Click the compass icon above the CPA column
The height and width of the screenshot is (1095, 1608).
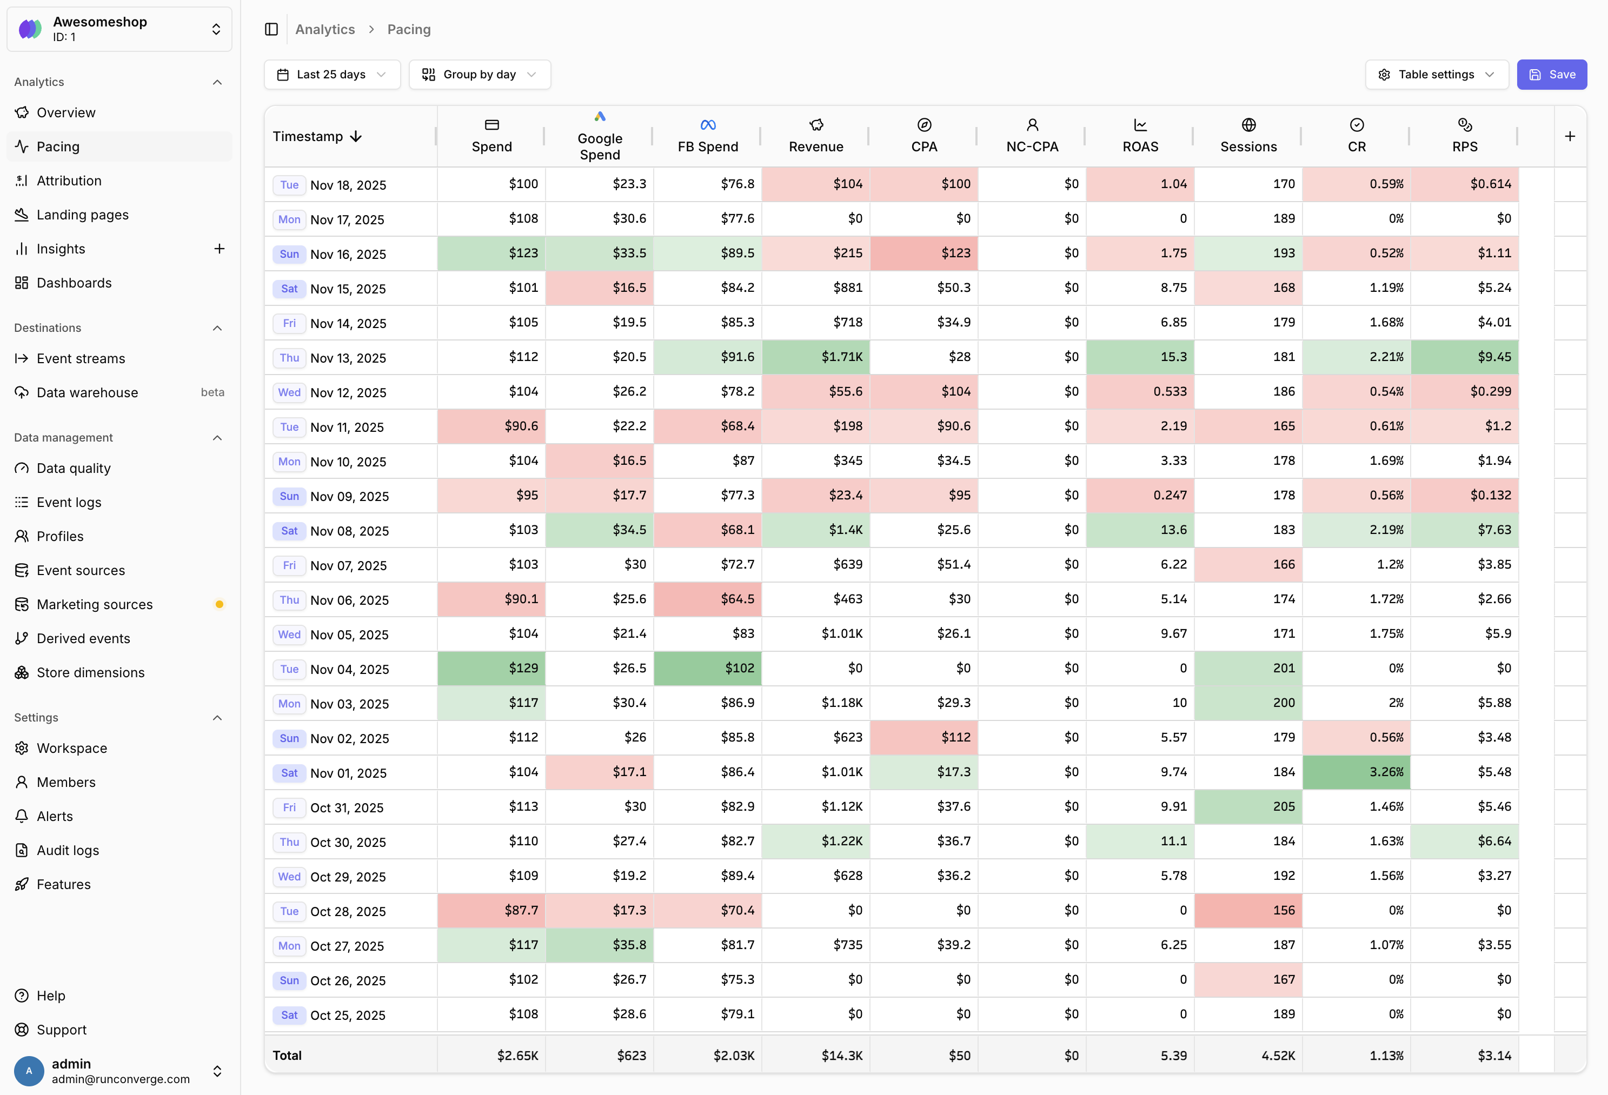click(923, 124)
